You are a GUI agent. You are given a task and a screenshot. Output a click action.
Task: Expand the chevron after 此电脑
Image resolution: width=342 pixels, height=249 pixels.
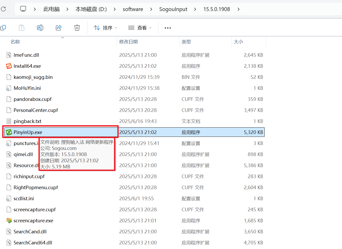click(67, 9)
